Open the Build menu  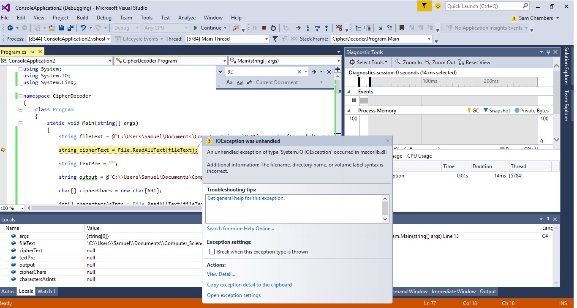pos(82,18)
